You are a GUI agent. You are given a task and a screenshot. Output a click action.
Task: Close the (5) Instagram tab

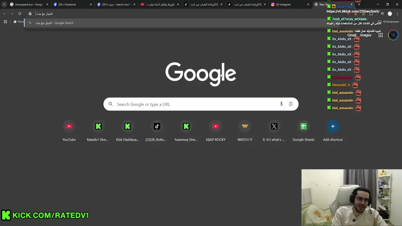308,4
